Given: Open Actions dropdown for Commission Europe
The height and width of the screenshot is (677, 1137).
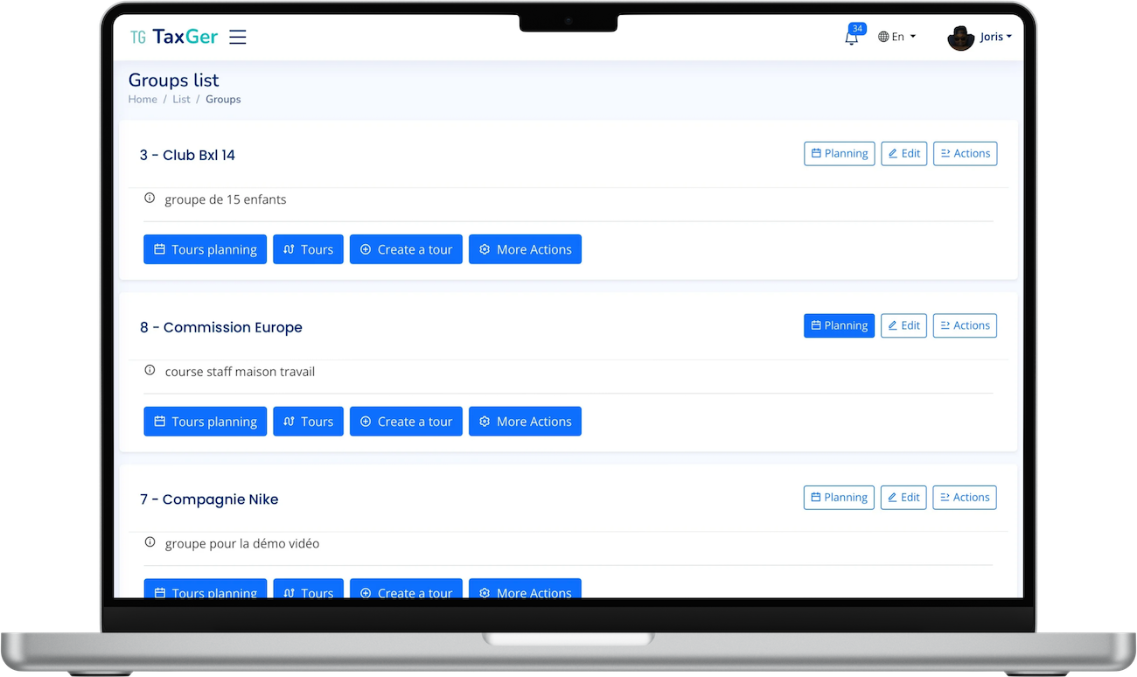Looking at the screenshot, I should pyautogui.click(x=965, y=325).
